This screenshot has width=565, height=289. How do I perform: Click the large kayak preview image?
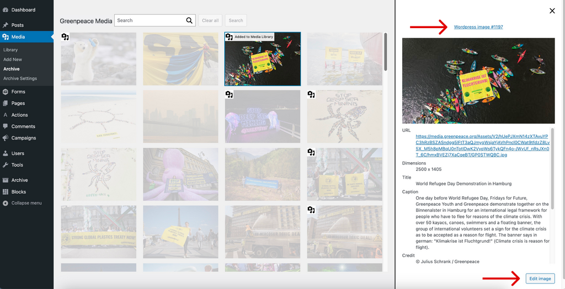coord(478,81)
